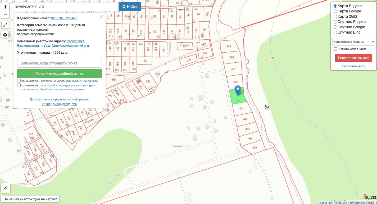Check the политикой конфиденциальности consent checkbox
The height and width of the screenshot is (204, 377).
(19, 85)
